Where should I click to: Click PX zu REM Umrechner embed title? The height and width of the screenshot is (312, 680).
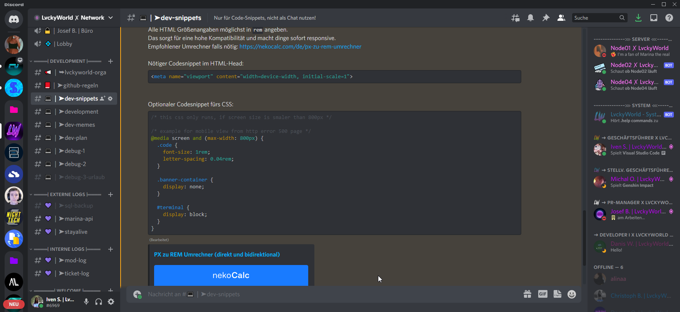click(217, 255)
